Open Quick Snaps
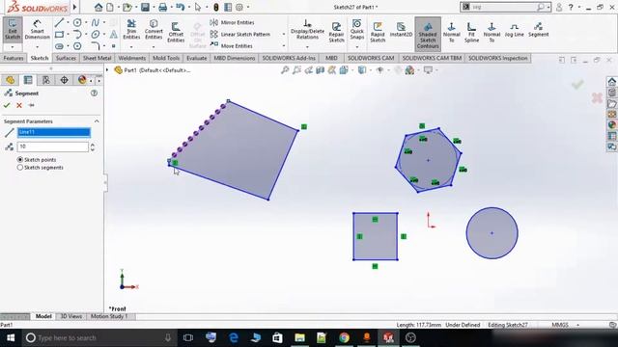 356,30
